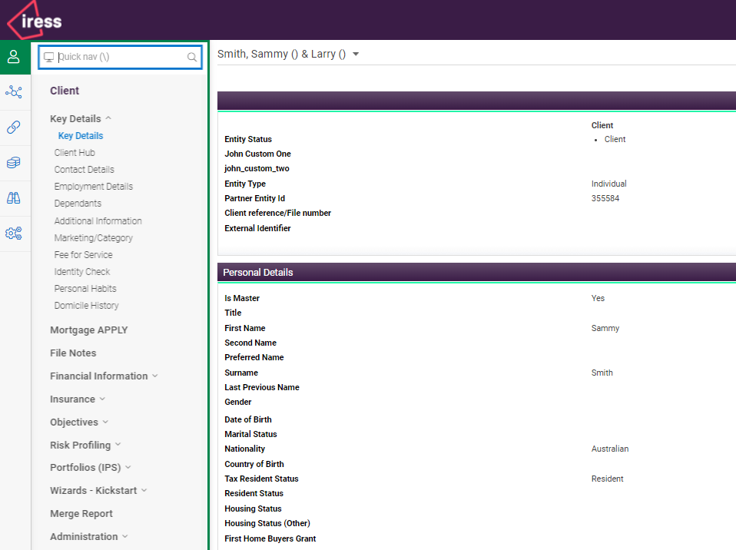
Task: Expand the Financial Information section
Action: pyautogui.click(x=104, y=376)
